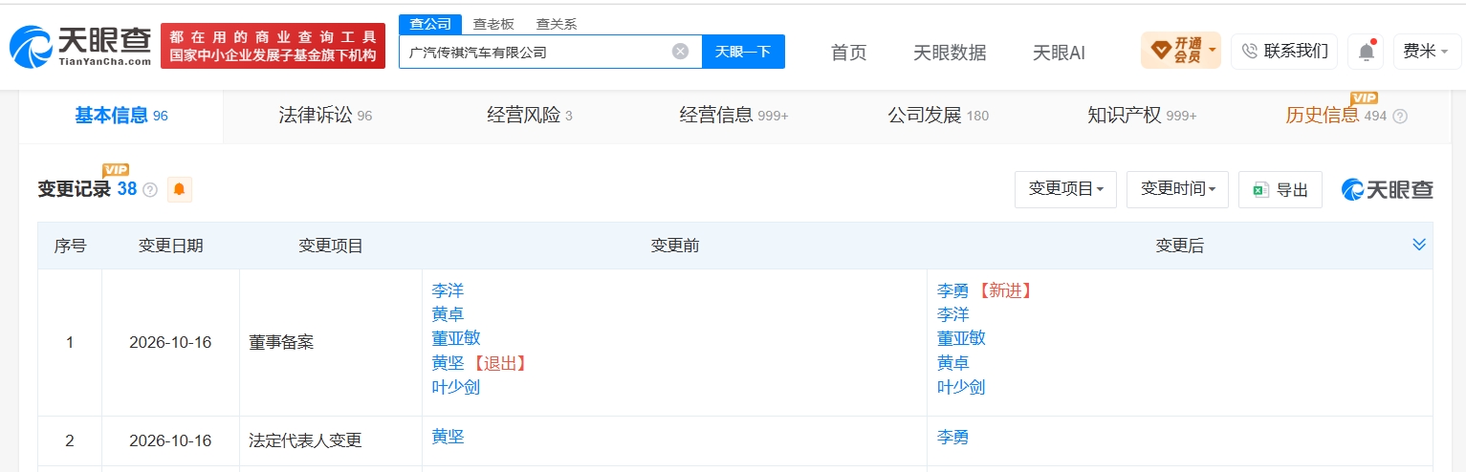Open 李勇 marked 新进 in the 变更后 column
The image size is (1466, 472).
click(x=953, y=290)
